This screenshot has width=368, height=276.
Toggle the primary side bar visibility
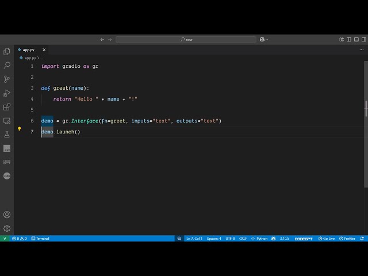(349, 40)
